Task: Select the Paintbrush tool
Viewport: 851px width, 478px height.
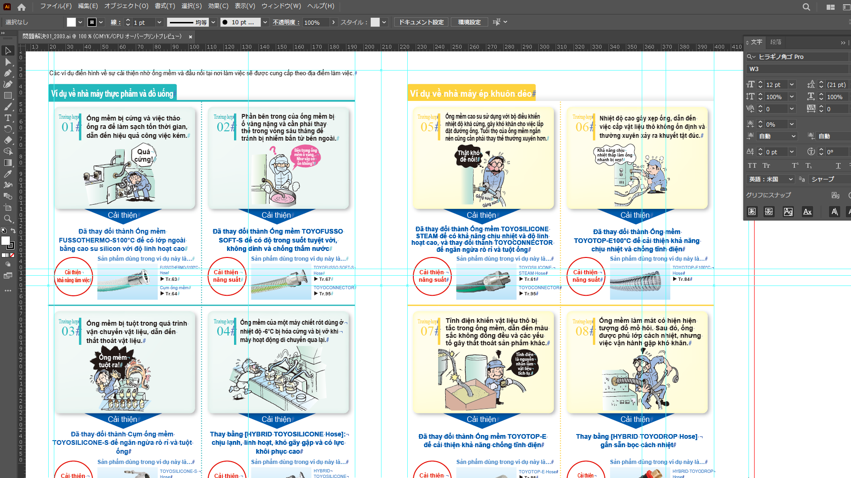Action: coord(8,107)
